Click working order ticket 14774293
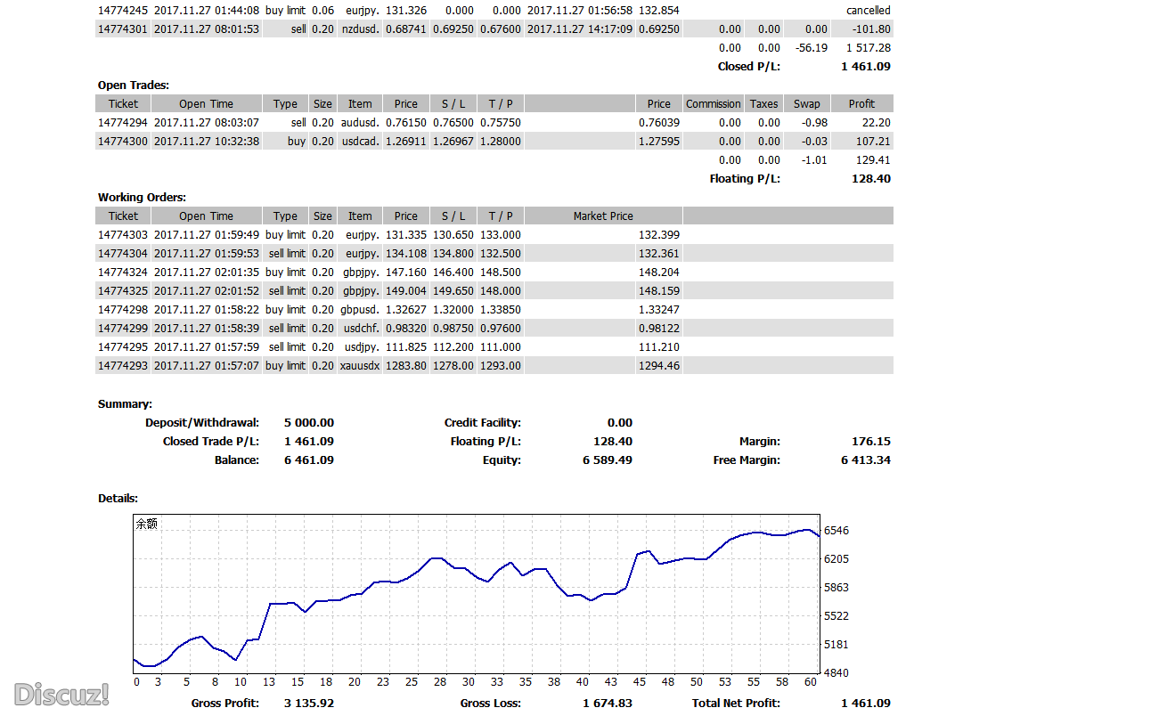The width and height of the screenshot is (1167, 716). coord(123,366)
